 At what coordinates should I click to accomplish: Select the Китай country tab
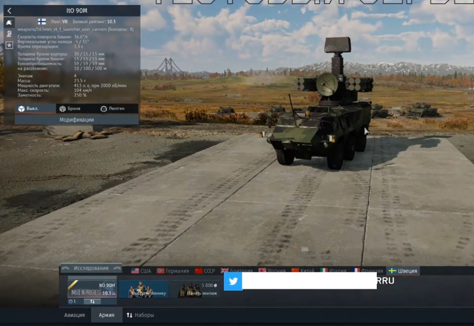click(303, 270)
